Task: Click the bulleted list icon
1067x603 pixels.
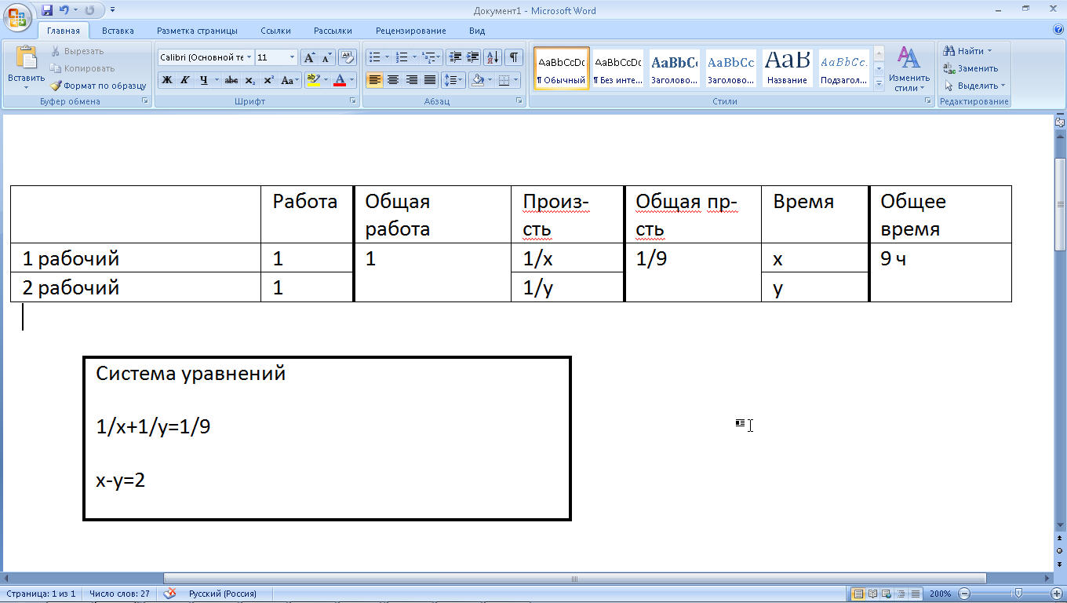Action: (x=375, y=57)
